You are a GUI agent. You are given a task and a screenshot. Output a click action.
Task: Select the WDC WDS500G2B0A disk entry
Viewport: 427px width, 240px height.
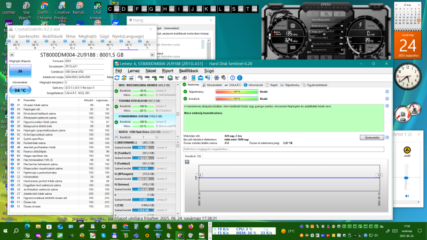pyautogui.click(x=145, y=90)
